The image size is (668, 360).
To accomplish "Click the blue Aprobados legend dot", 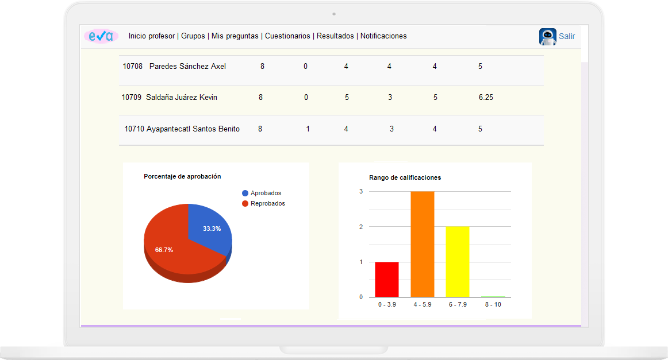I will coord(245,193).
